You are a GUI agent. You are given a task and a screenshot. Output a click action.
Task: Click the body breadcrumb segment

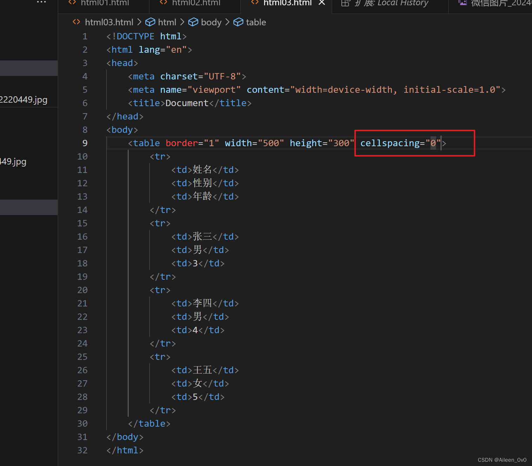(x=211, y=22)
